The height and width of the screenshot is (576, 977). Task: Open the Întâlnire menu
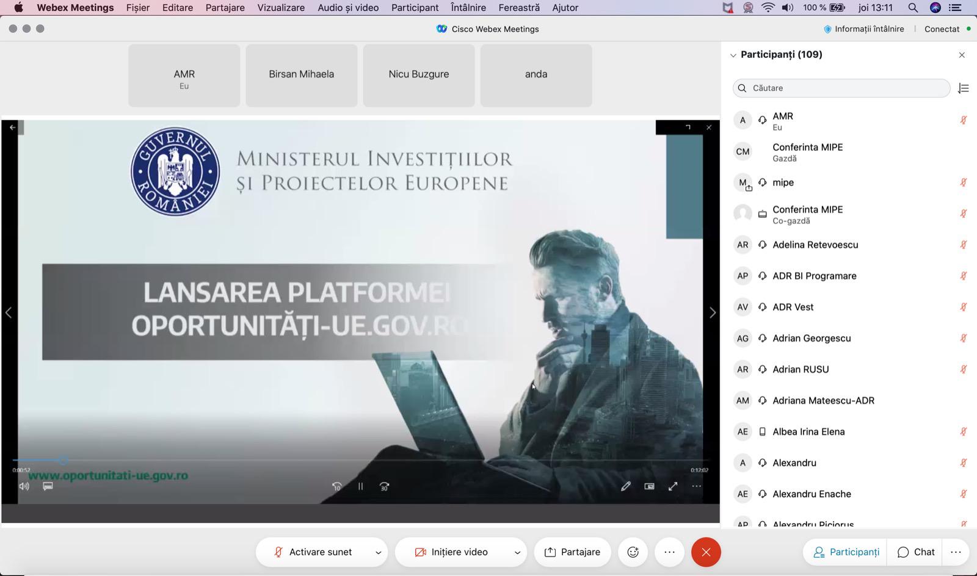(x=468, y=8)
